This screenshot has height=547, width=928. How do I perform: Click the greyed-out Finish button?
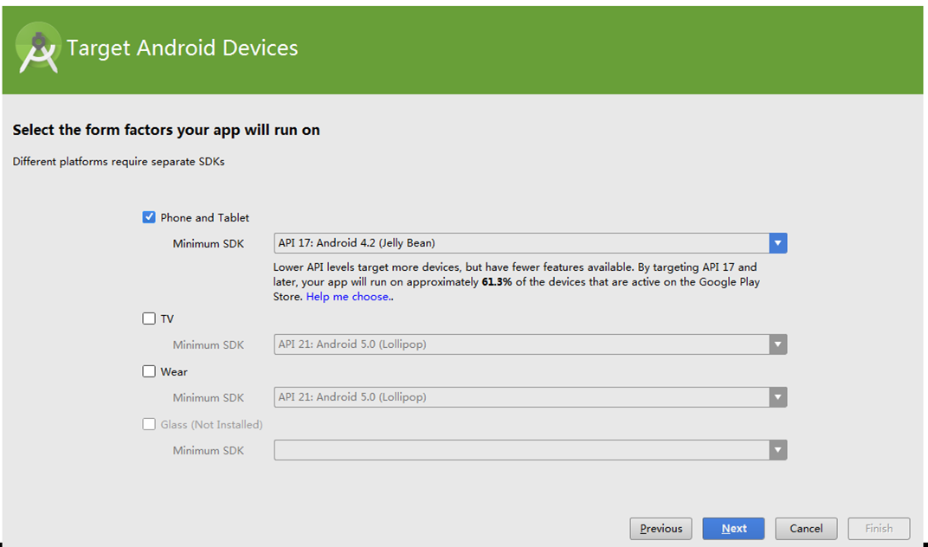(x=878, y=529)
